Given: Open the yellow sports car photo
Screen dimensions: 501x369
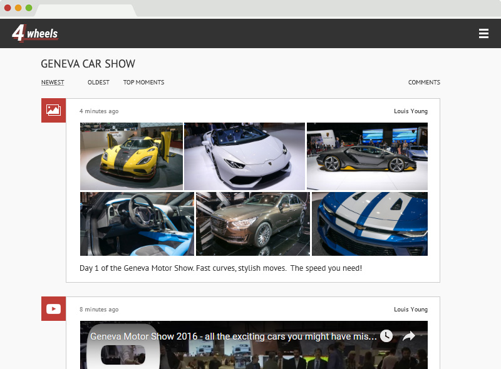Looking at the screenshot, I should (x=131, y=156).
